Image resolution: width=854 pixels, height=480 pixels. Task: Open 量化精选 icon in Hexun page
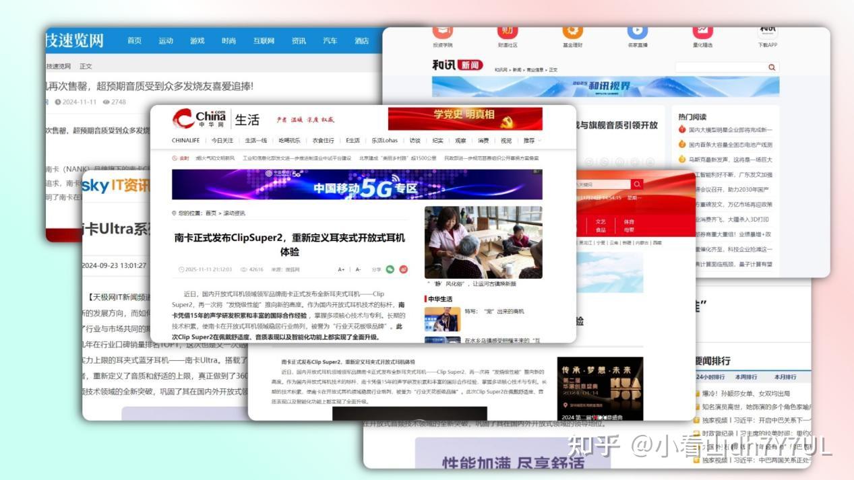(702, 32)
